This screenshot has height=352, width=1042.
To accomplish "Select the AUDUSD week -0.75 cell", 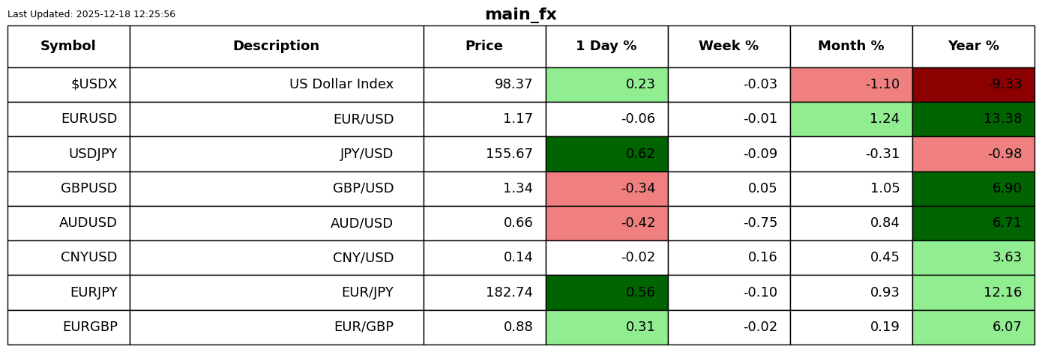I will (729, 223).
